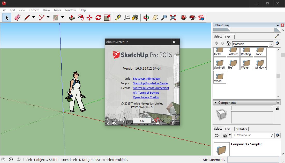This screenshot has height=163, width=285.
Task: Click OK in About SketchUp dialog
Action: click(x=142, y=121)
